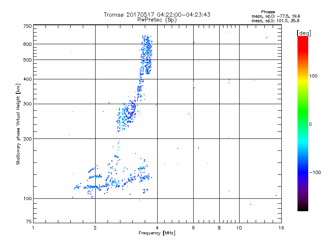Click the x-axis '6' tick label
Screen dimensions: 331x248
(x=193, y=228)
